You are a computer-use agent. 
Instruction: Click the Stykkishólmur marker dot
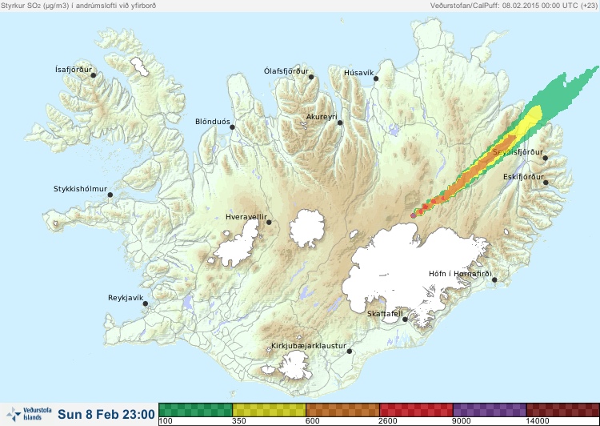click(x=110, y=195)
